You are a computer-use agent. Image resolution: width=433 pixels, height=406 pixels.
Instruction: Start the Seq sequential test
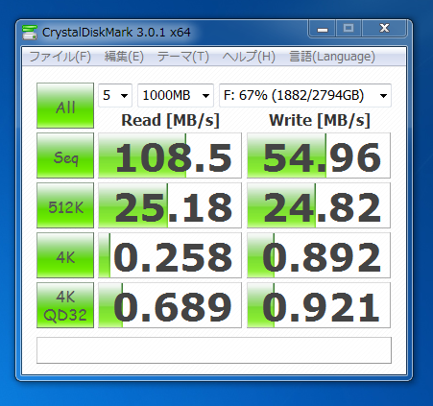tap(65, 155)
